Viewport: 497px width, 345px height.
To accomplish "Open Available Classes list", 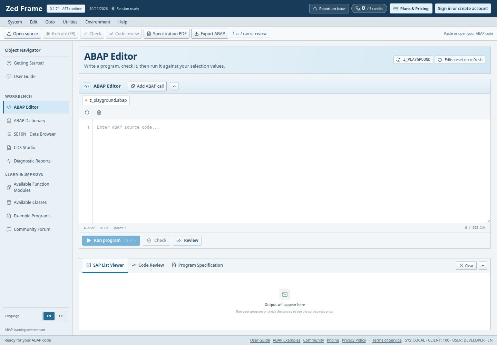I will (x=36, y=203).
